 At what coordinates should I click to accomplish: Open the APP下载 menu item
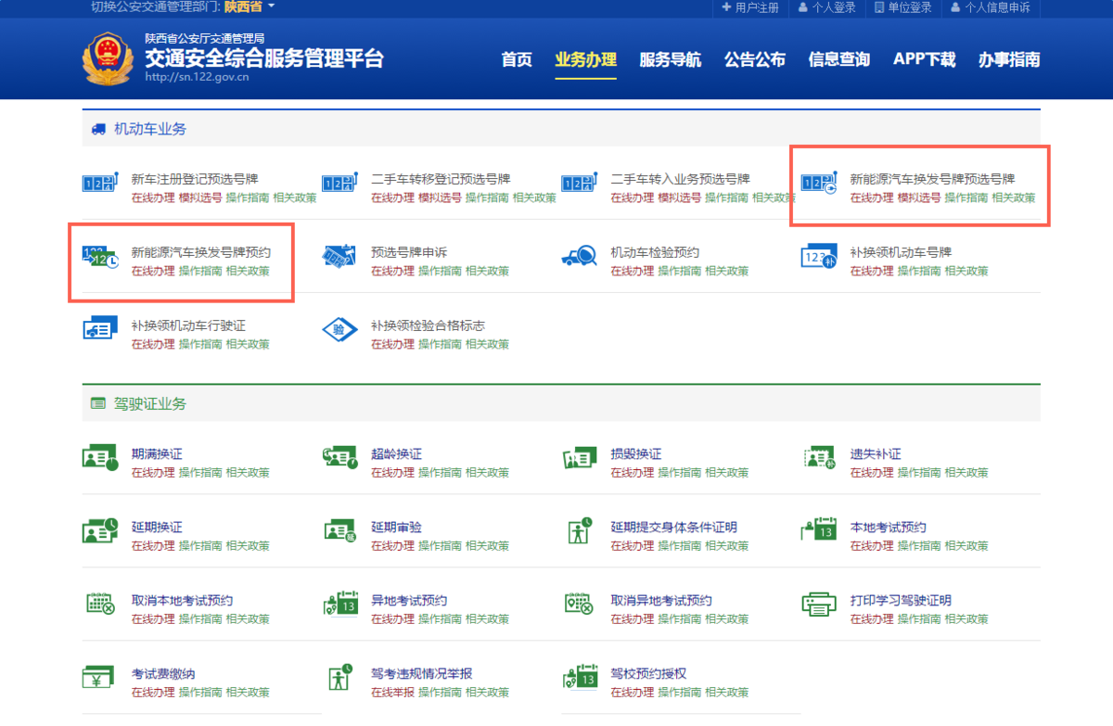tap(924, 60)
